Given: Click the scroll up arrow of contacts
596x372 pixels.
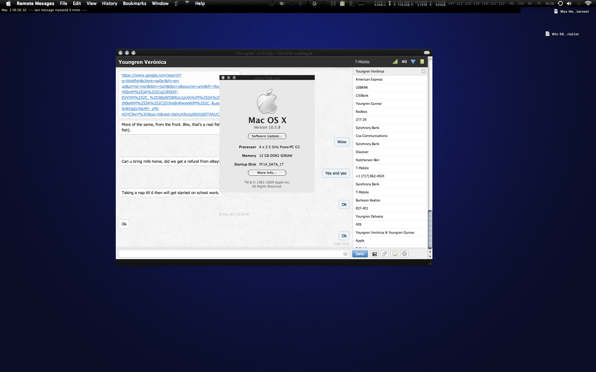Looking at the screenshot, I should (x=430, y=252).
